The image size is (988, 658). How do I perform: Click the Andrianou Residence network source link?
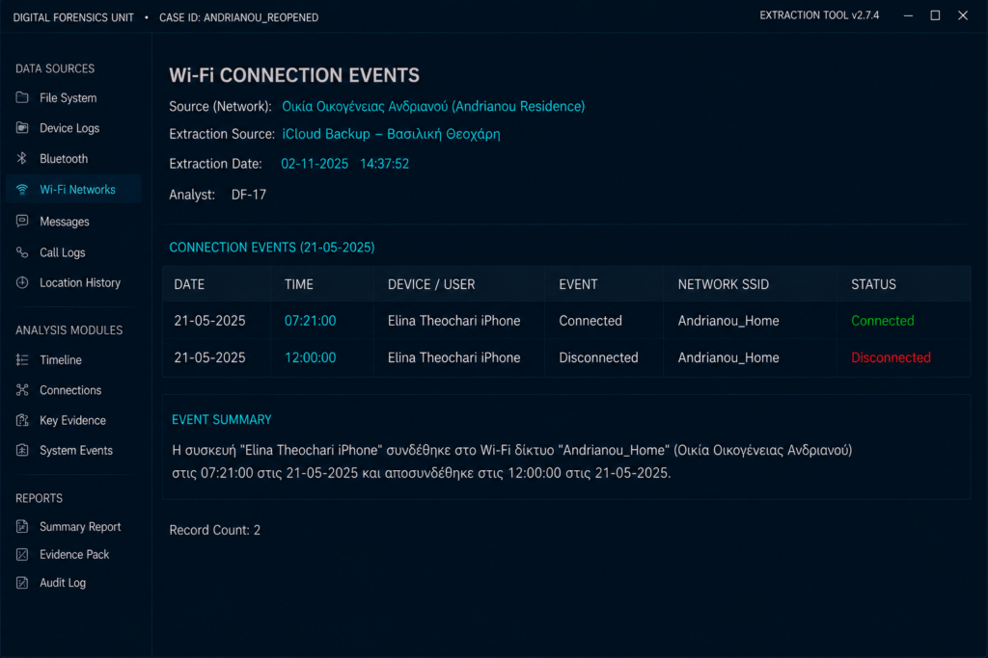coord(433,106)
